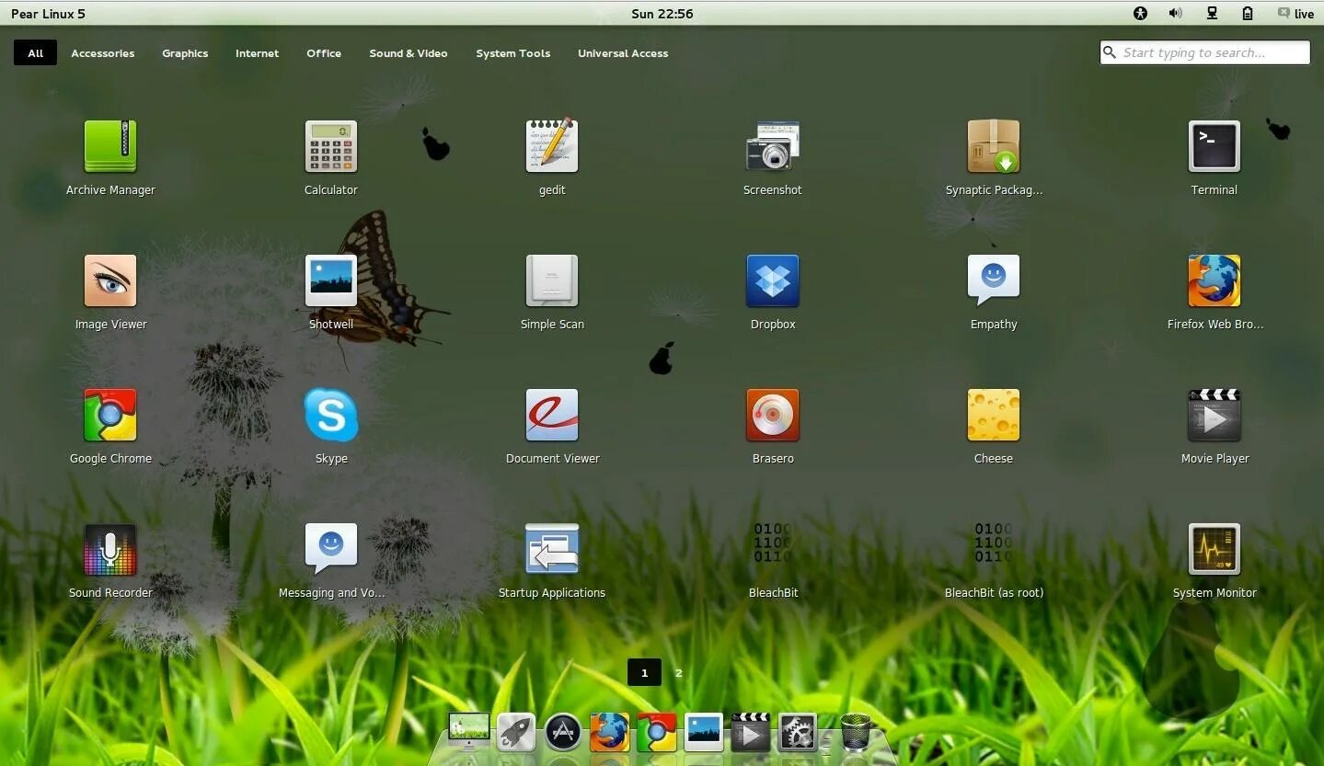1324x766 pixels.
Task: Open BleachBit (as root)
Action: [x=994, y=544]
